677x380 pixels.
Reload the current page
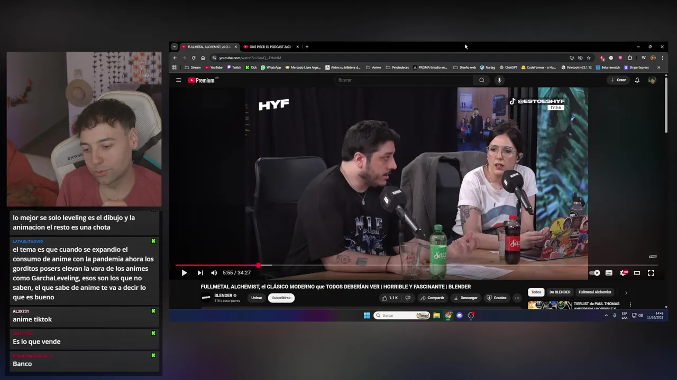coord(194,58)
